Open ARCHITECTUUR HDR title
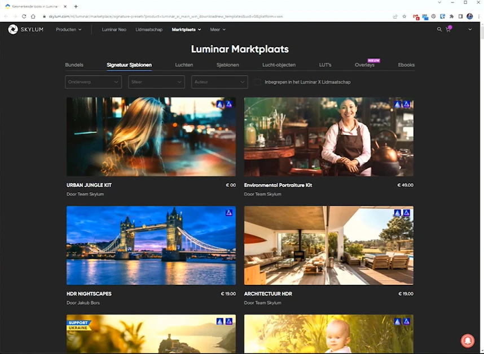484x354 pixels. [268, 294]
